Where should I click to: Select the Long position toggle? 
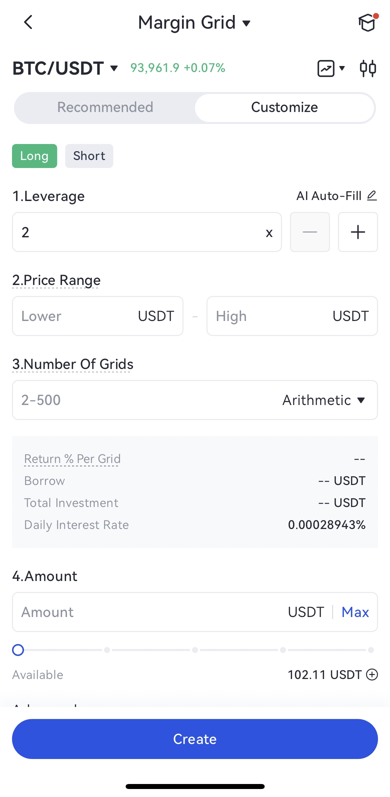(35, 156)
